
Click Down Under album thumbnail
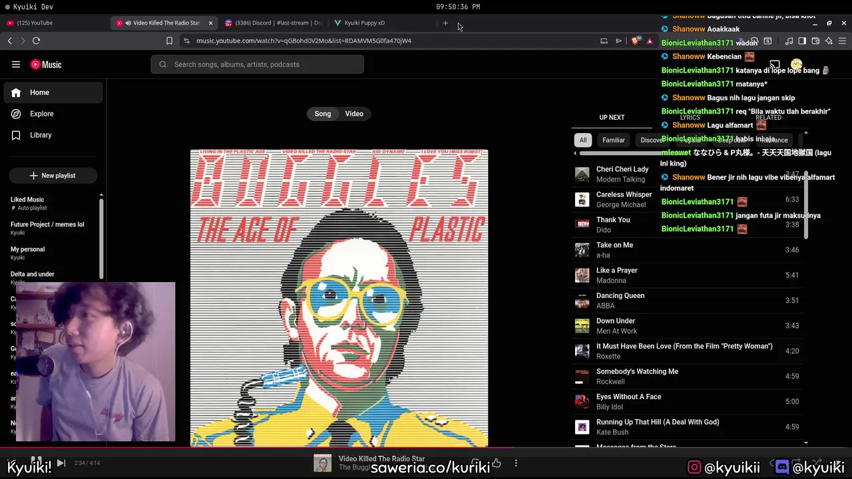582,326
